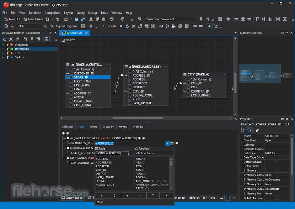Click the Redo arrow icon
This screenshot has height=209, width=295.
click(123, 19)
